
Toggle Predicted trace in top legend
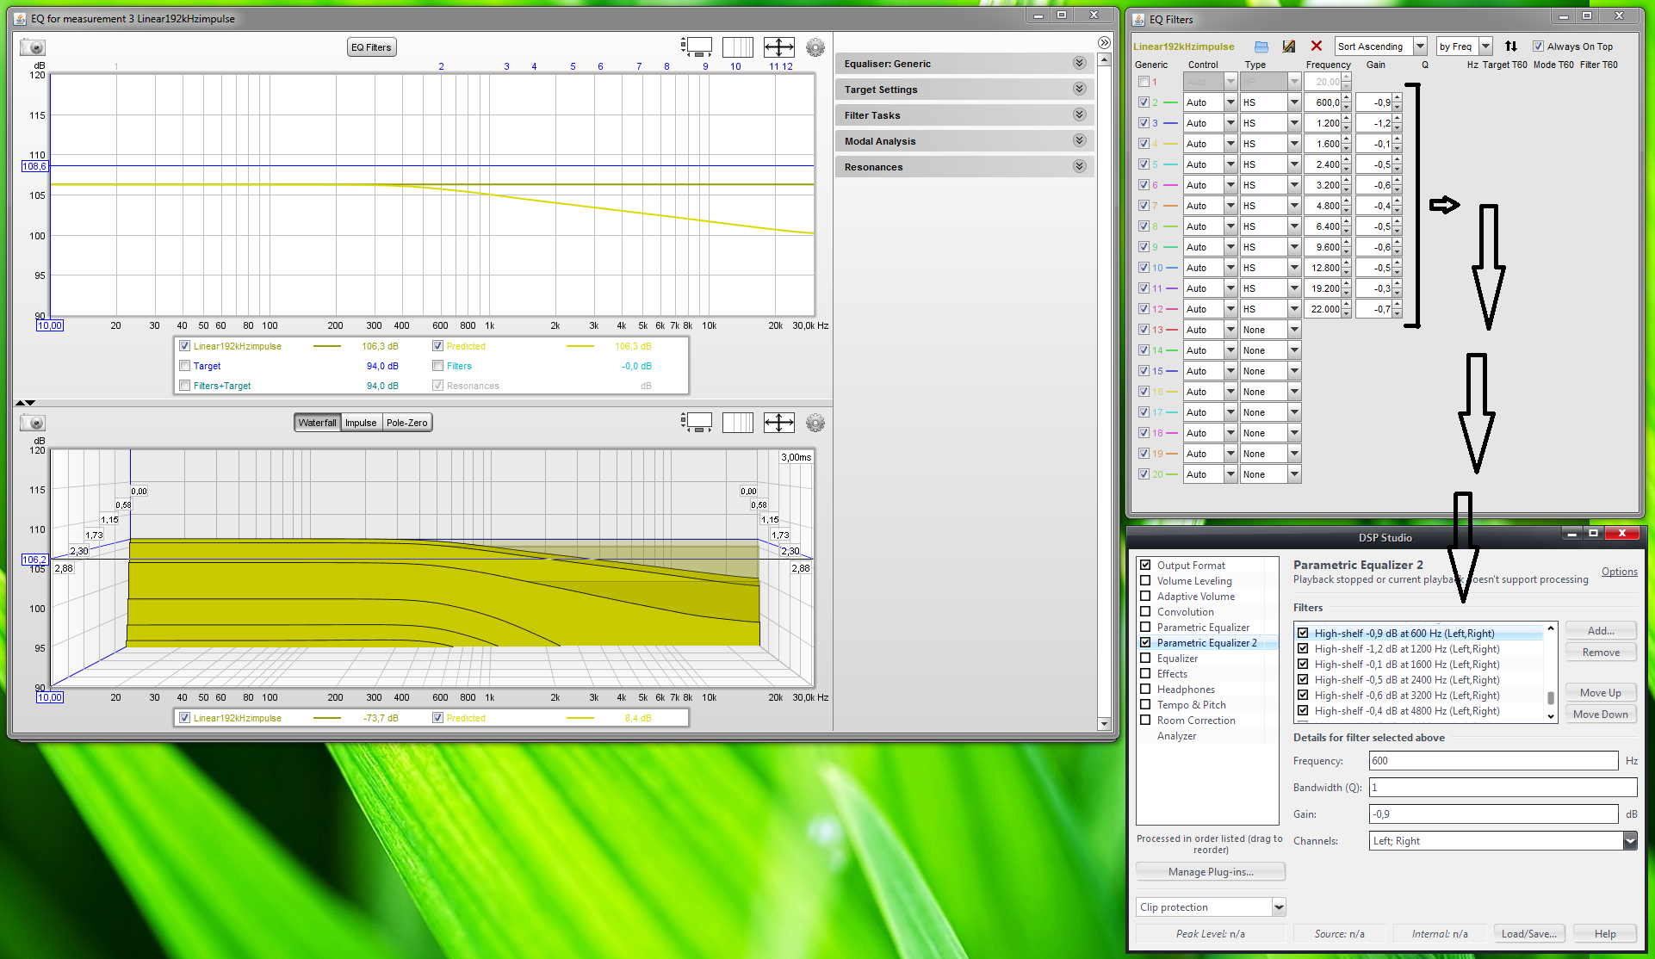click(x=437, y=346)
